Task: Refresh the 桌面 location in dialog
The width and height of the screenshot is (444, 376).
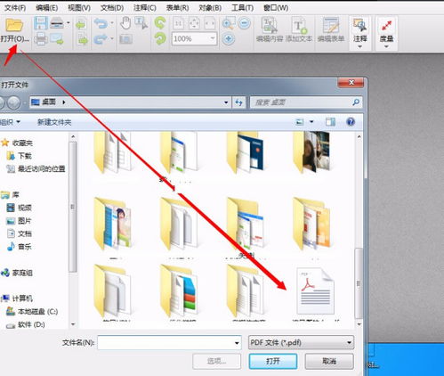Action: [238, 102]
